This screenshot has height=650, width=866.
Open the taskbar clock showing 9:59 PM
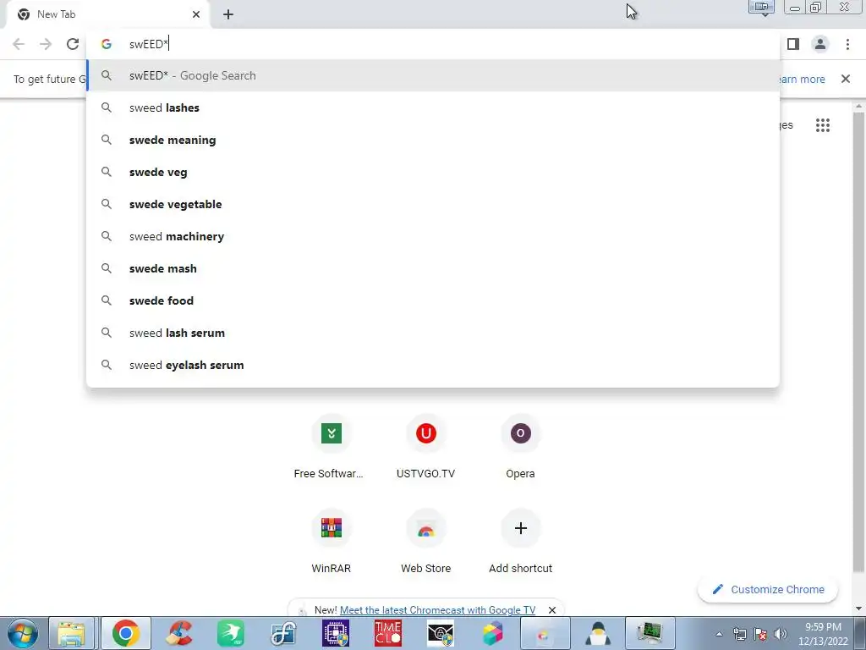(822, 634)
